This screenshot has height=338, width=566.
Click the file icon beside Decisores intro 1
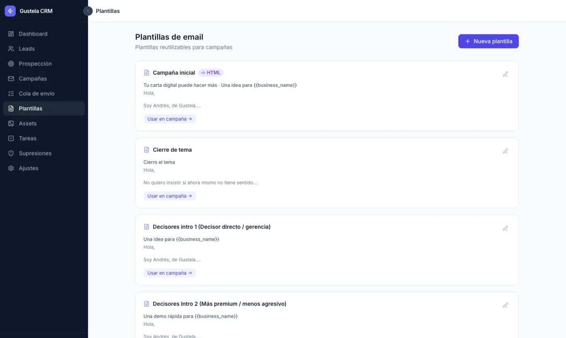pos(147,227)
